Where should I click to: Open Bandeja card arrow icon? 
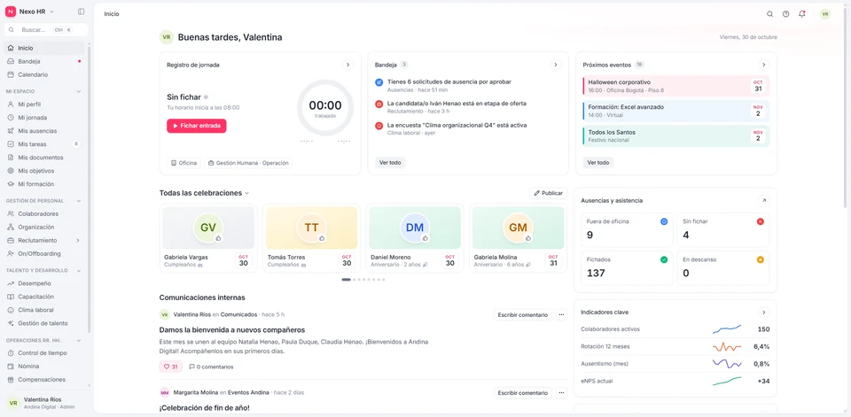pyautogui.click(x=555, y=65)
